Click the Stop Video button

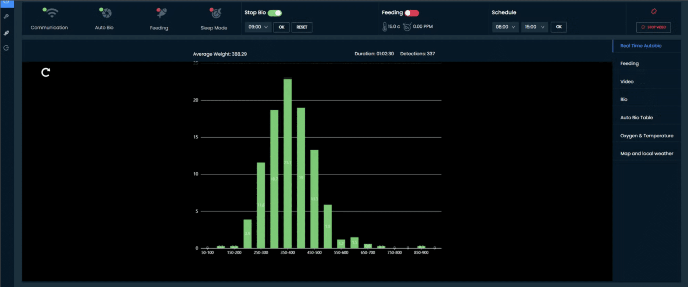(653, 27)
